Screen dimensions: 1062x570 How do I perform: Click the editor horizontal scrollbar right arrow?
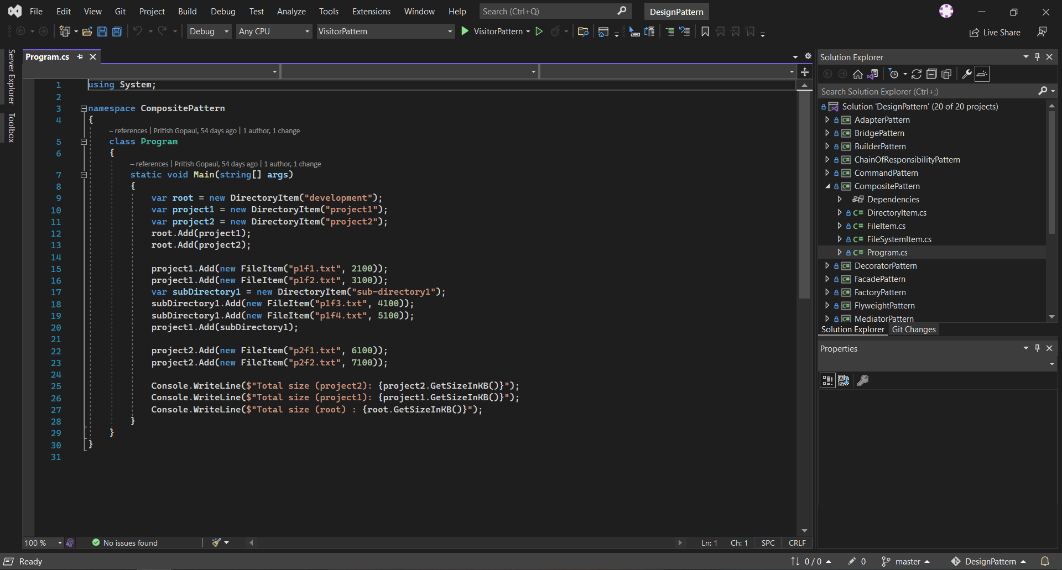680,543
